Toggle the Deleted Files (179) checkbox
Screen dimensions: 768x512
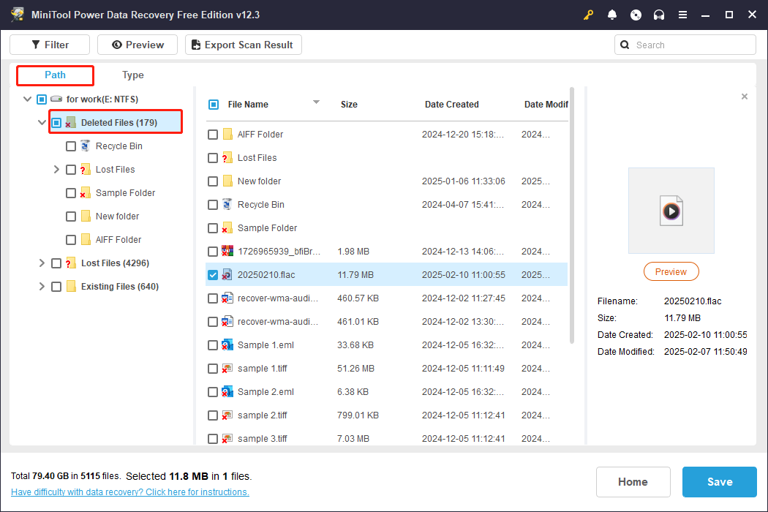56,122
